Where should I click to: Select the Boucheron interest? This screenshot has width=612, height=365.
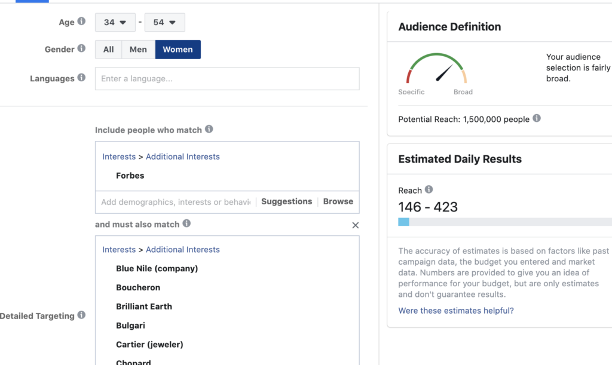(138, 288)
